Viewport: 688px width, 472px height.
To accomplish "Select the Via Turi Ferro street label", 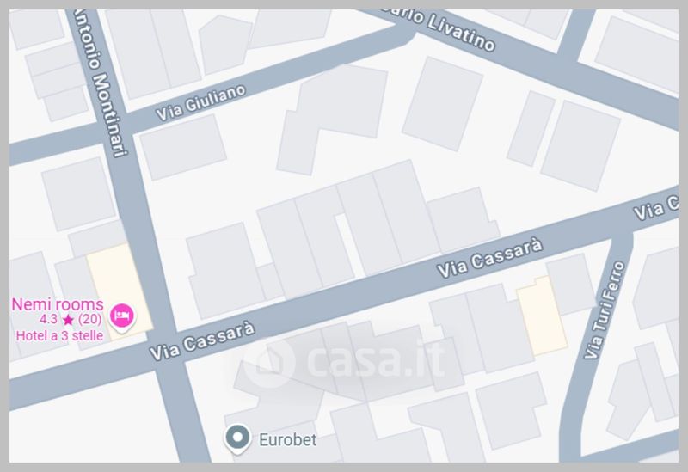I will coord(605,310).
